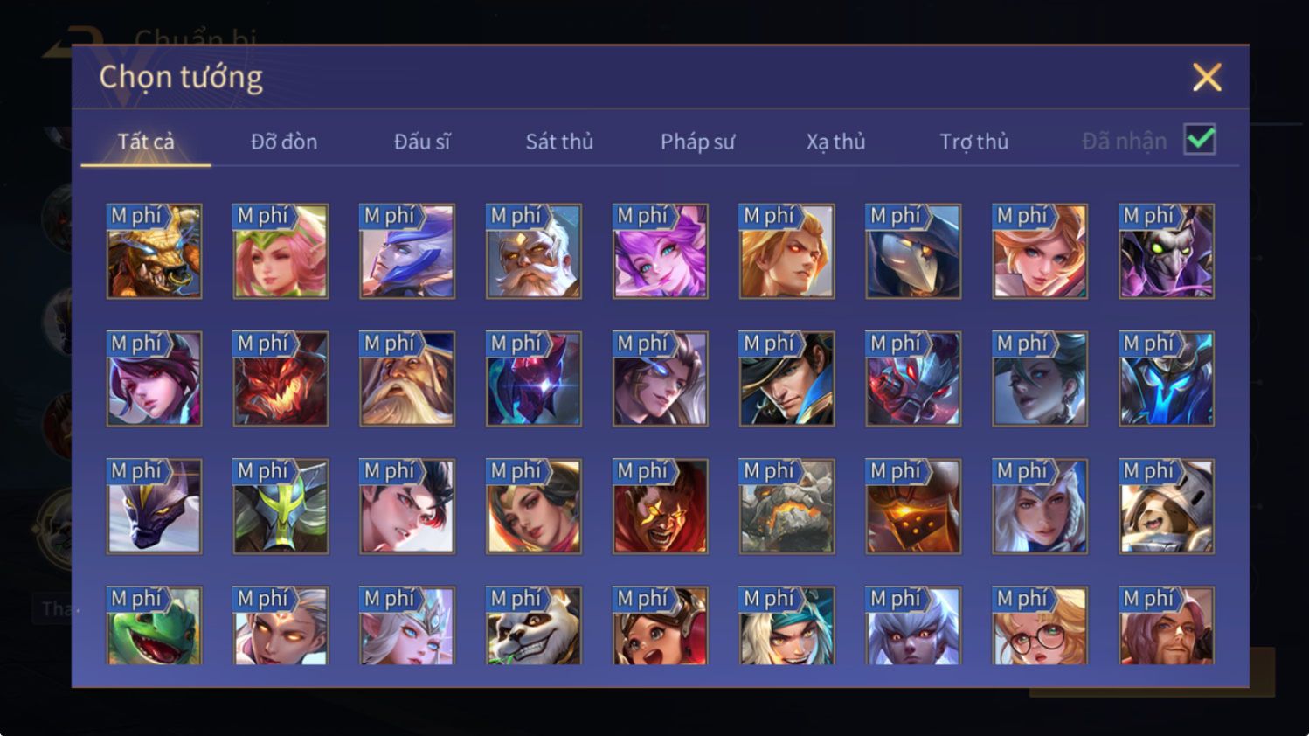Close the Chọn tướng dialog
Viewport: 1309px width, 736px height.
(1207, 78)
